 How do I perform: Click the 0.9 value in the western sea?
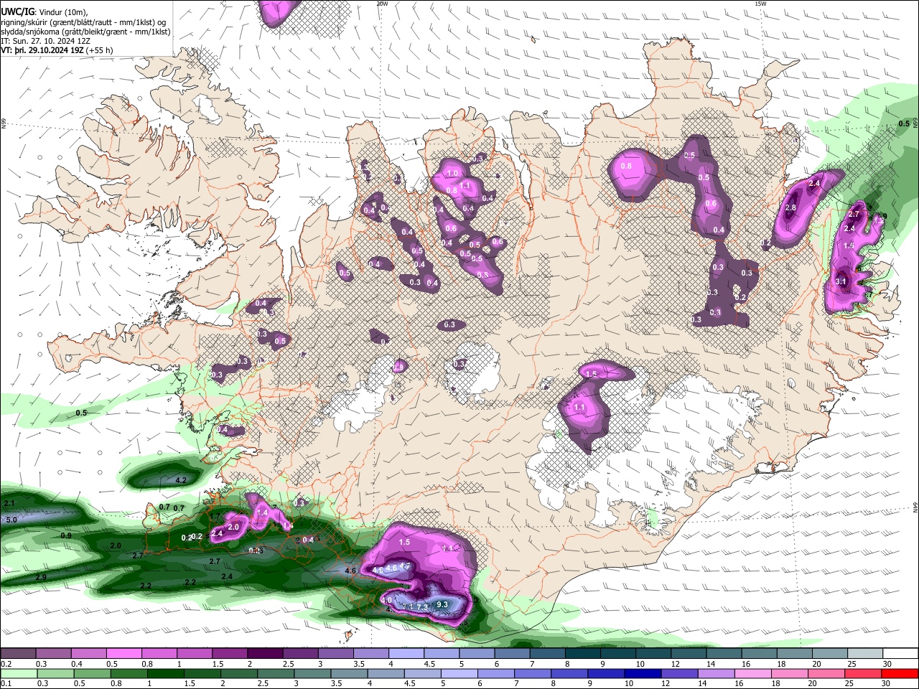click(66, 535)
